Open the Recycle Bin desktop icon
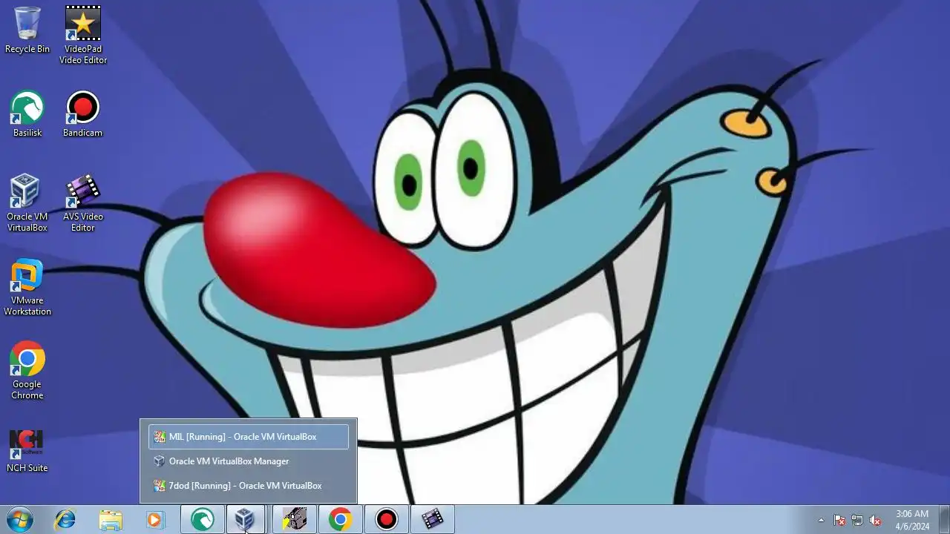Viewport: 950px width, 534px height. (27, 30)
